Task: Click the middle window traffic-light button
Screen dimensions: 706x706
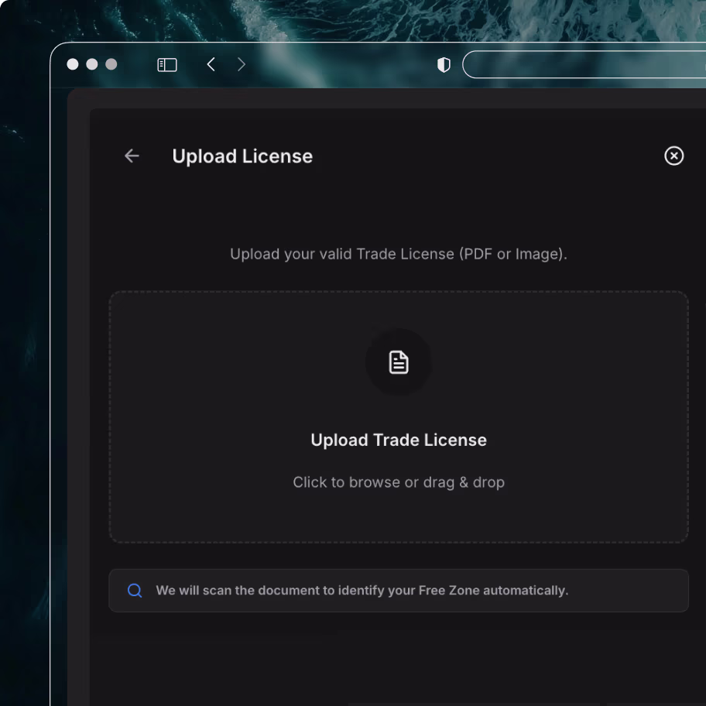Action: (92, 64)
